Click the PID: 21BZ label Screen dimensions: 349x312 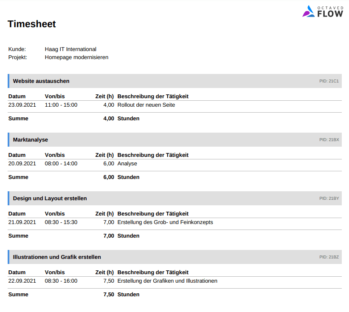[329, 257]
